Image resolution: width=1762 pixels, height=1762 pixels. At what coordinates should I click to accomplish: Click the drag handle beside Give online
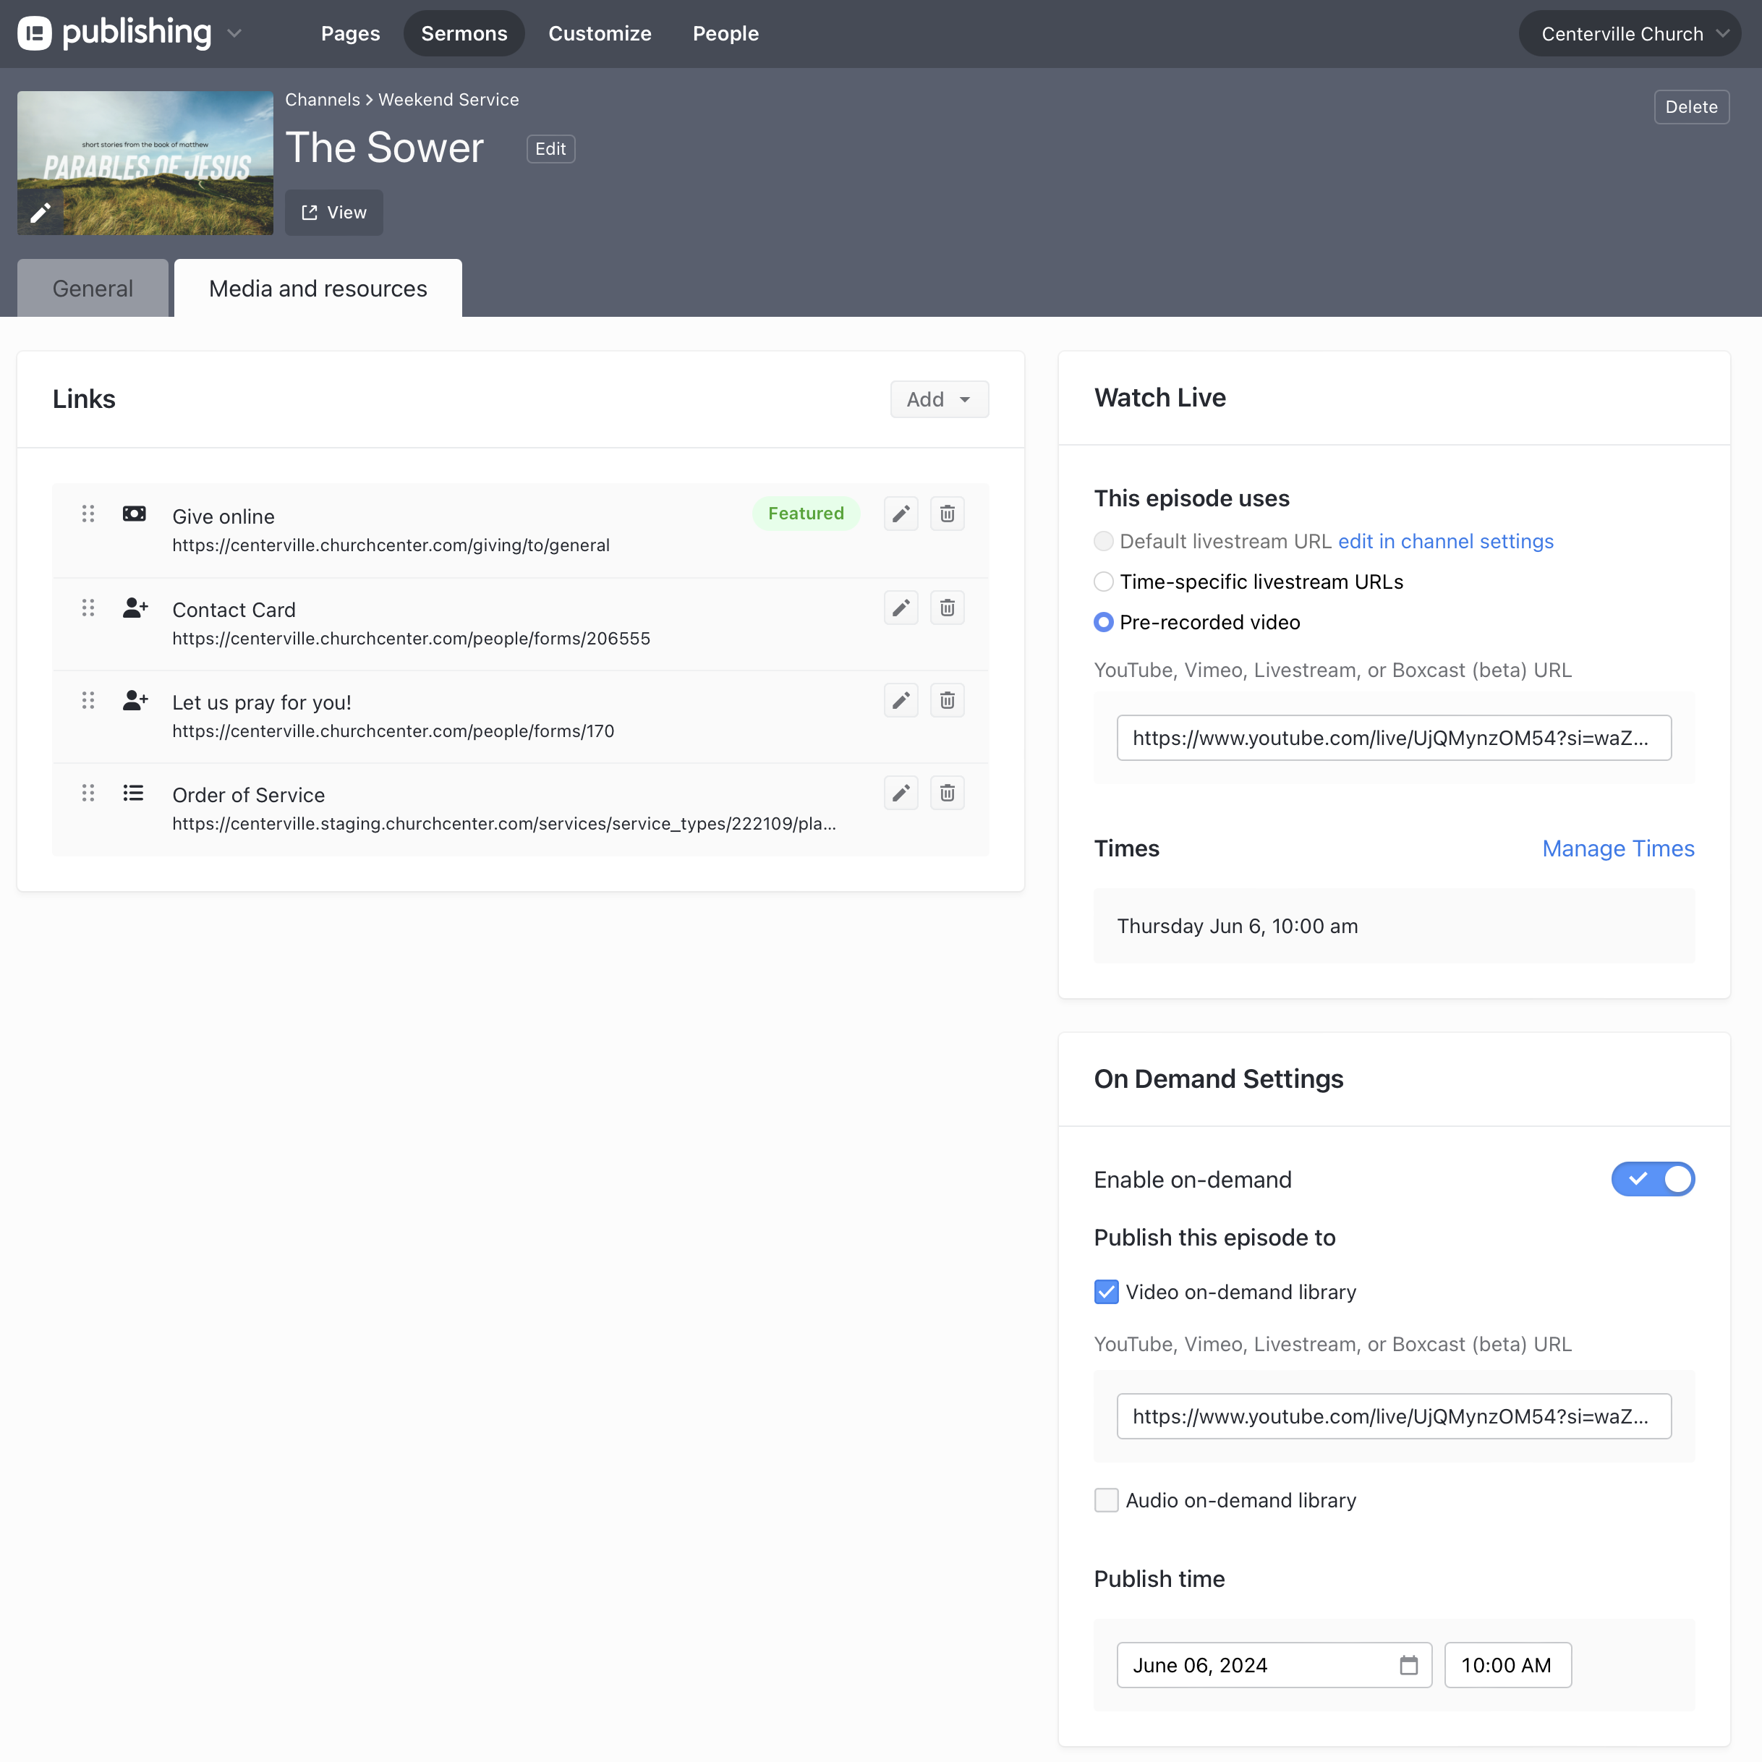[88, 514]
